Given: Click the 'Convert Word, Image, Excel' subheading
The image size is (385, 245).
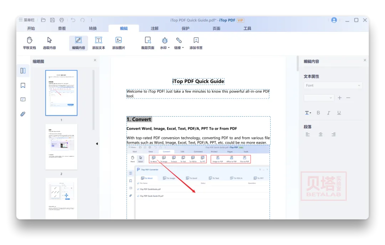Looking at the screenshot, I should click(182, 128).
